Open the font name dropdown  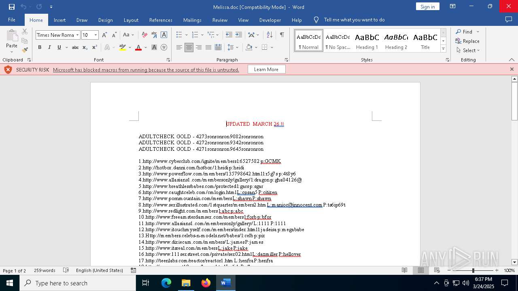point(77,35)
